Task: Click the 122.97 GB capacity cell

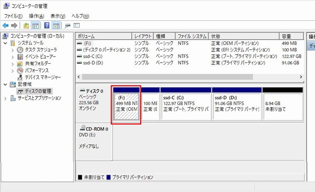Action: tap(291, 57)
